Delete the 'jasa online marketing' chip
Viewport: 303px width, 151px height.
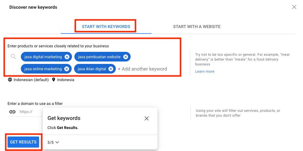click(x=67, y=69)
